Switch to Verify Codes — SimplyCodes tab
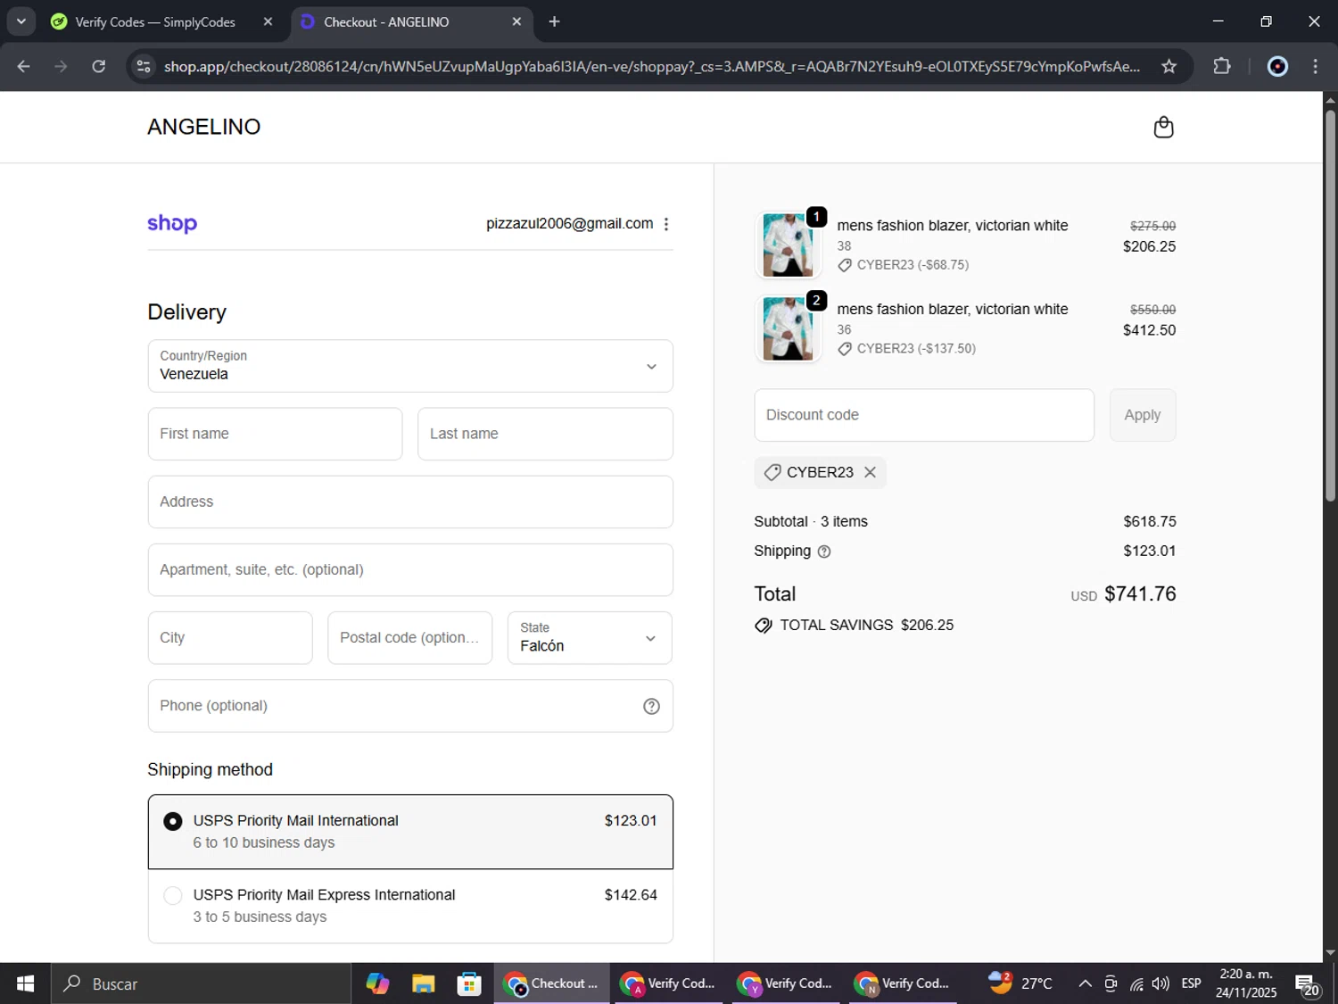This screenshot has width=1338, height=1004. (161, 21)
